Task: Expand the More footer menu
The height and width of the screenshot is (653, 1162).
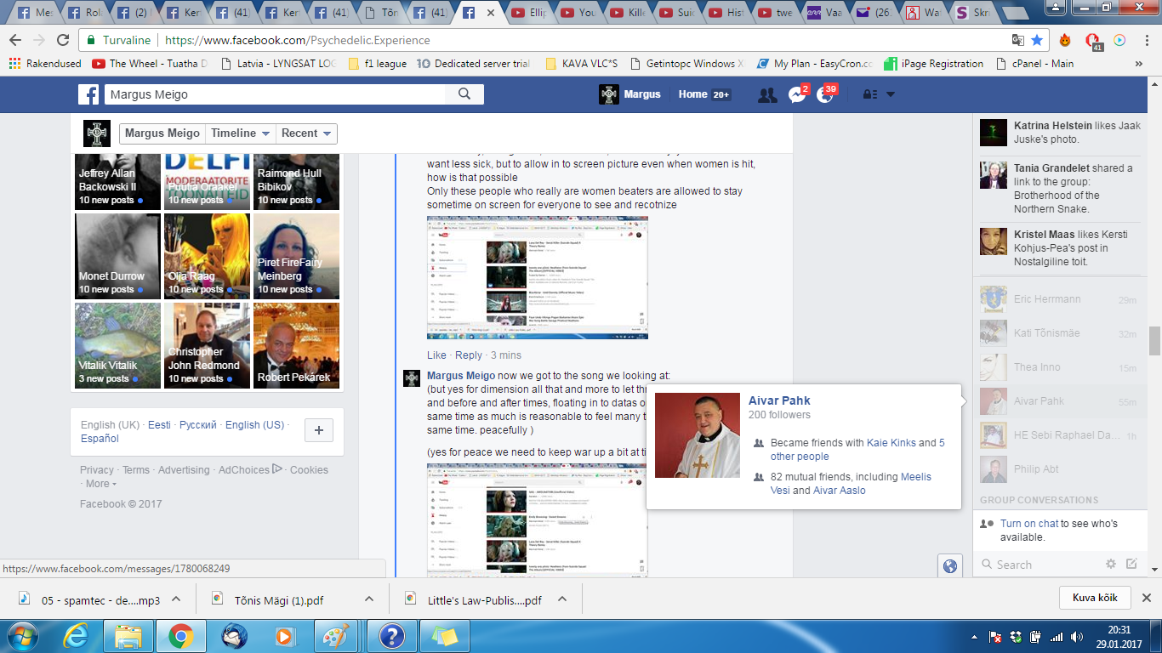Action: pos(100,484)
